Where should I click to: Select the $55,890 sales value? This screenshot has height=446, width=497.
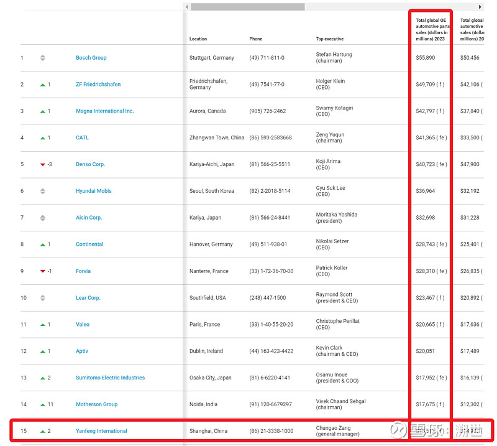(x=426, y=57)
